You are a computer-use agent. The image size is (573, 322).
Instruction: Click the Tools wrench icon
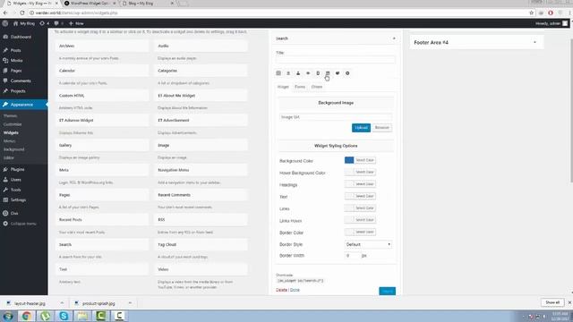pos(5,190)
